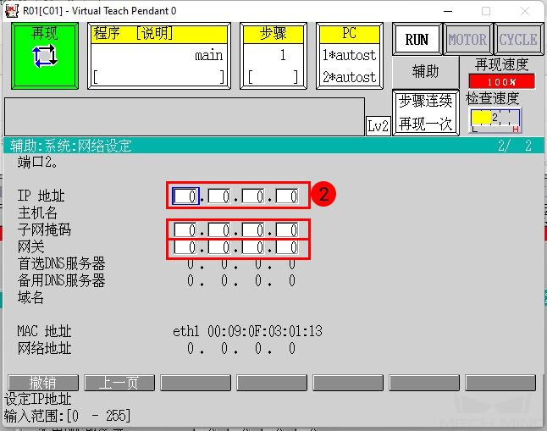Toggle the CYCLE start button
The image size is (547, 431).
coord(518,40)
